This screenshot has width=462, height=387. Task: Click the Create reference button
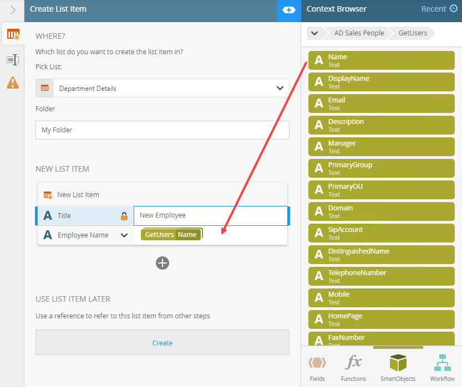[163, 343]
